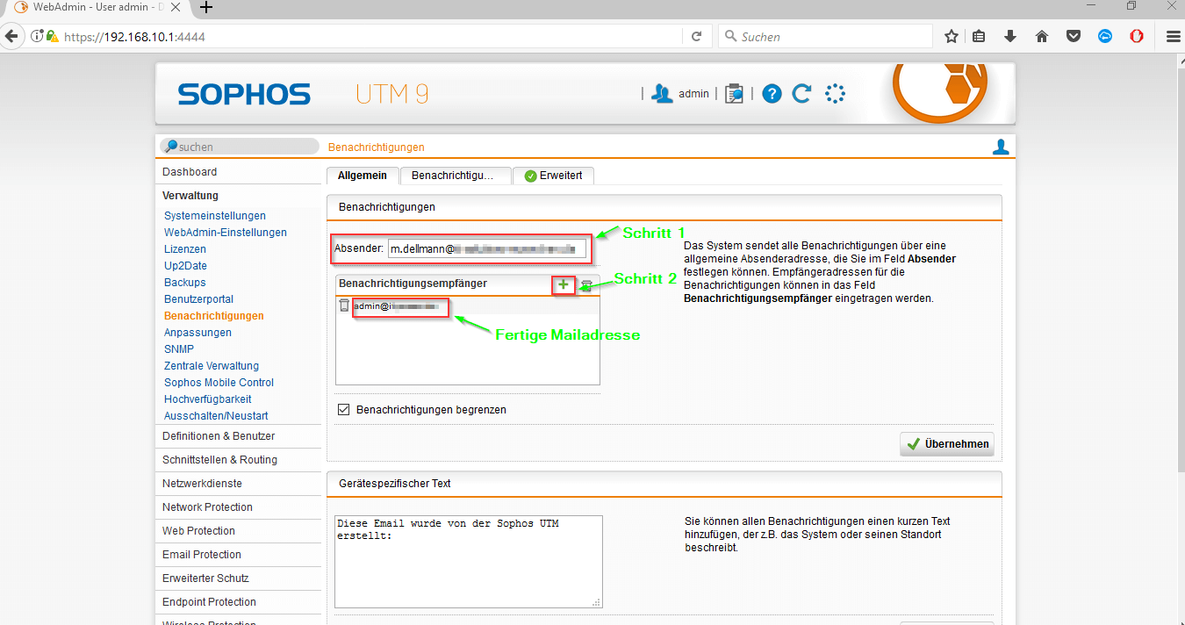Screen dimensions: 1185x625
Task: Click the browser reload button in address bar
Action: click(x=696, y=37)
